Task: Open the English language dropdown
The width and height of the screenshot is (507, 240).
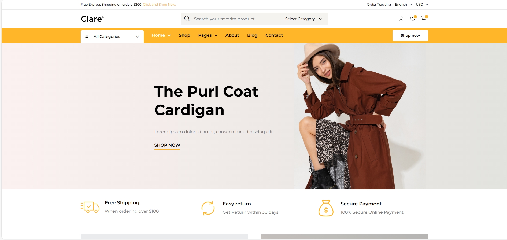Action: [x=403, y=5]
